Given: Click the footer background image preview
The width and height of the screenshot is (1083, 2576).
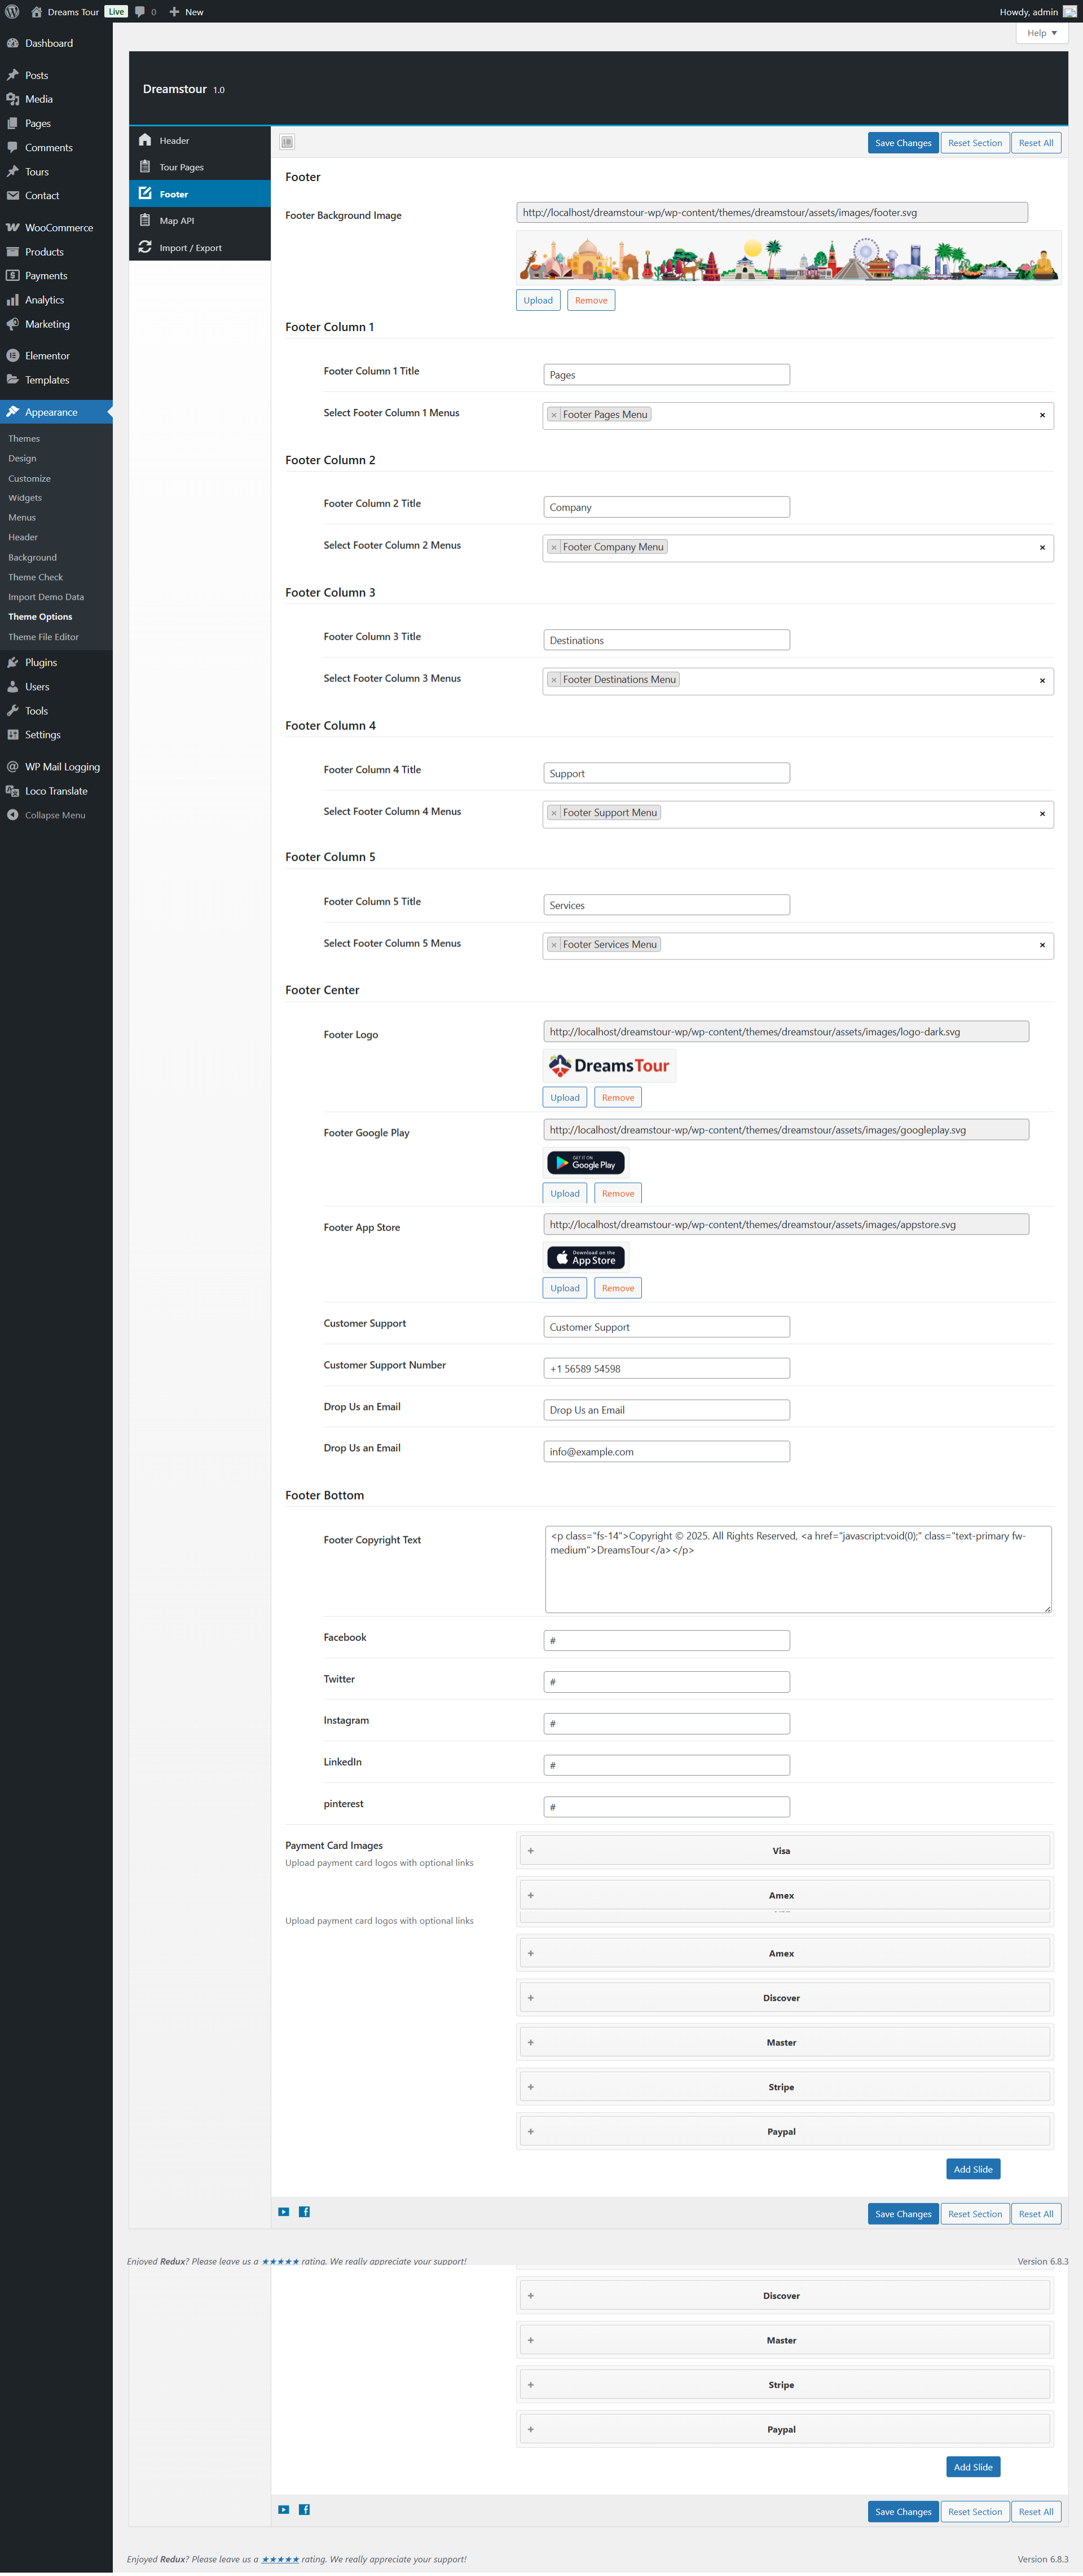Looking at the screenshot, I should click(788, 258).
